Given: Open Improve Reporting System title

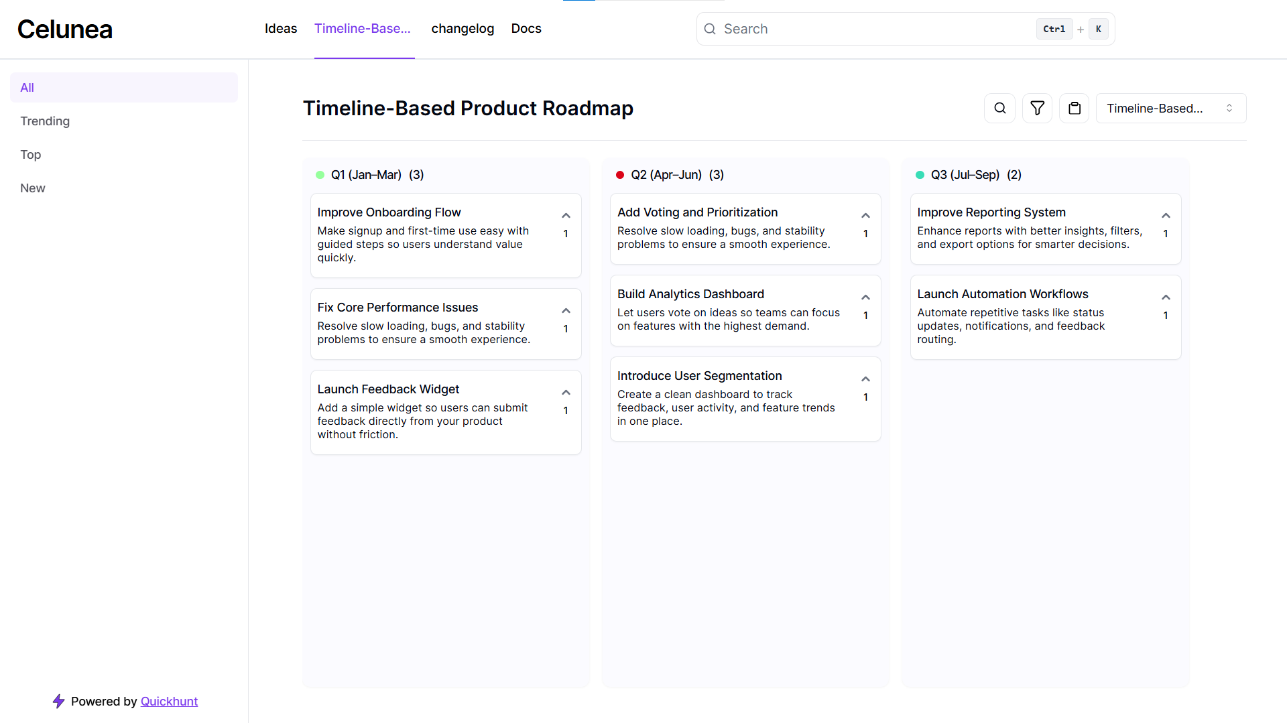Looking at the screenshot, I should (991, 212).
